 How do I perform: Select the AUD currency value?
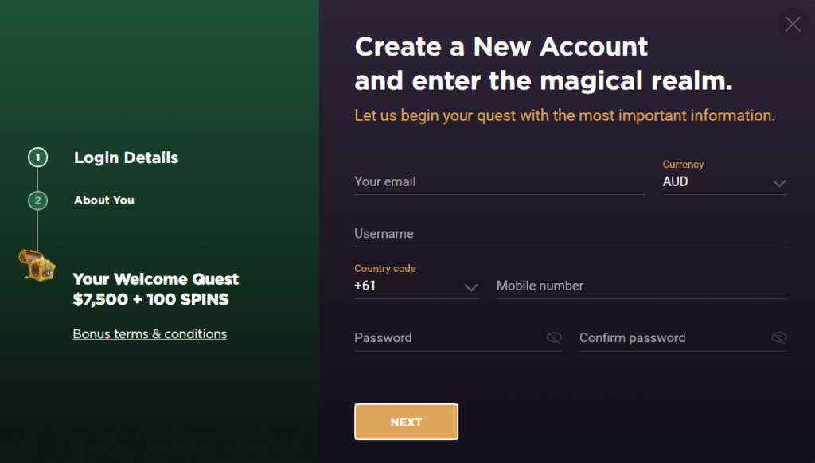coord(675,181)
